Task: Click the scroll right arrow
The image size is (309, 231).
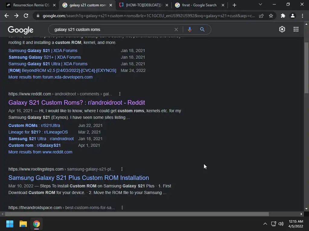Action: (301, 214)
